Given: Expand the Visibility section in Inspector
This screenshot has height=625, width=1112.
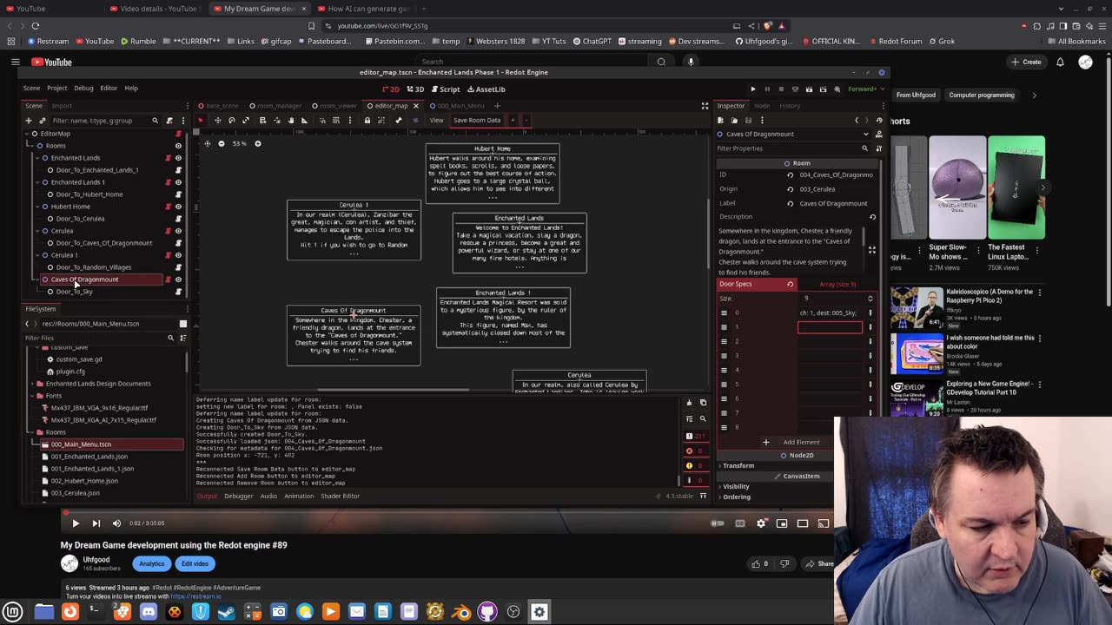Looking at the screenshot, I should (736, 486).
